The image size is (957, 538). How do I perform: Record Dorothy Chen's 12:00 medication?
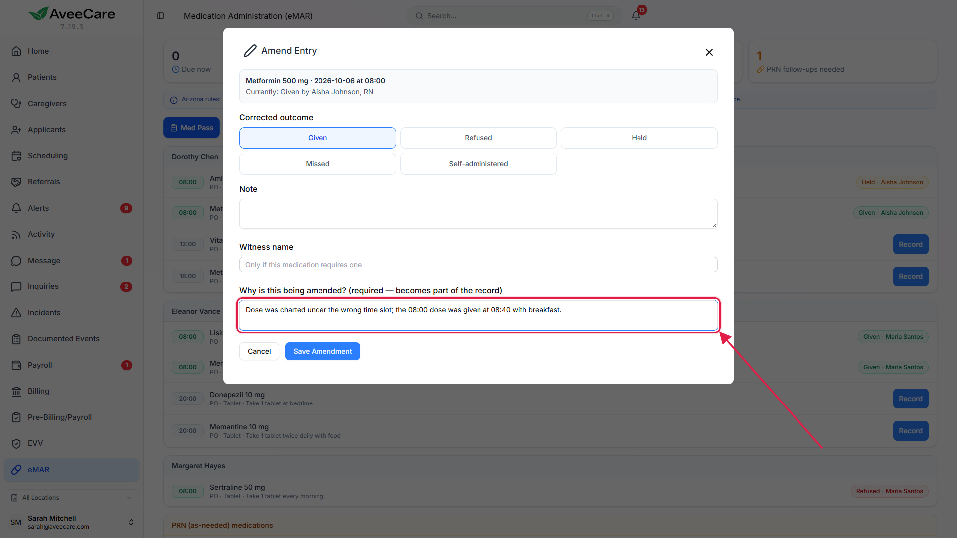[910, 244]
